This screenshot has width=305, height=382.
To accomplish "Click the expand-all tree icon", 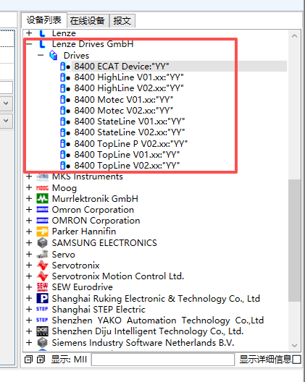I will pos(41,360).
